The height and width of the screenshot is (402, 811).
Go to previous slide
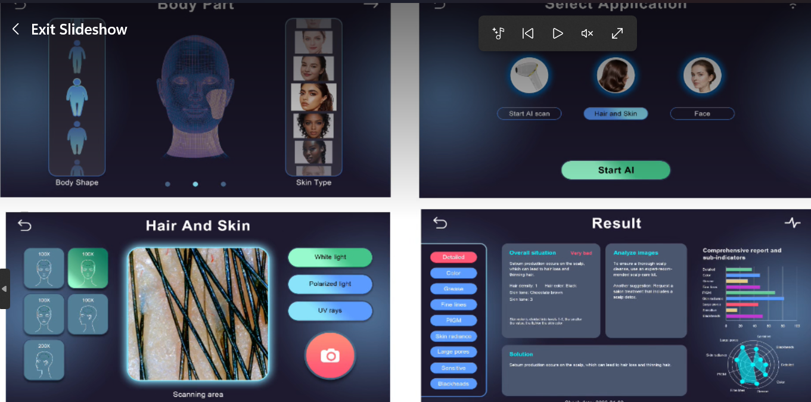click(527, 33)
